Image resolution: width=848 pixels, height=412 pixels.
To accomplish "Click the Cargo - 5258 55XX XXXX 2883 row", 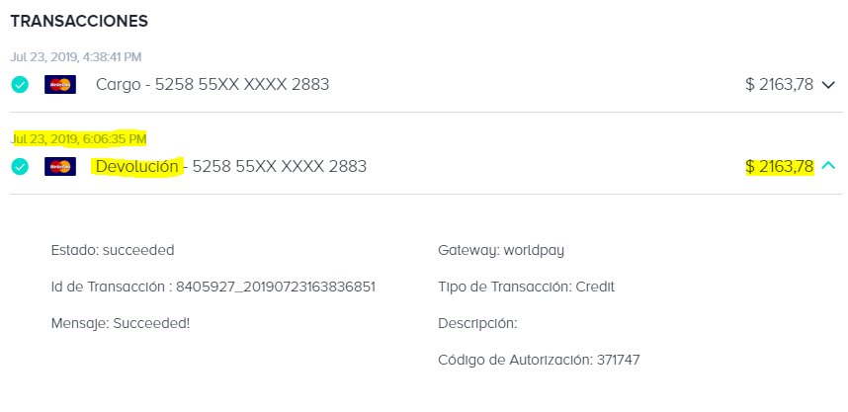I will click(x=426, y=85).
